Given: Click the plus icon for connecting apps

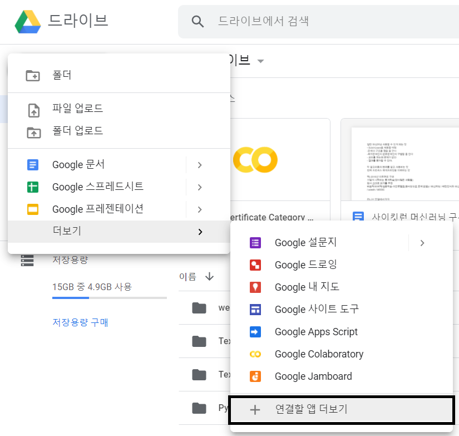Looking at the screenshot, I should click(x=255, y=410).
